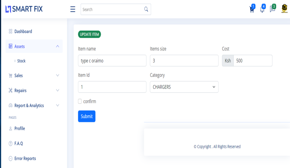Viewport: 290px width, 168px height.
Task: Go to the Profile page
Action: point(20,128)
